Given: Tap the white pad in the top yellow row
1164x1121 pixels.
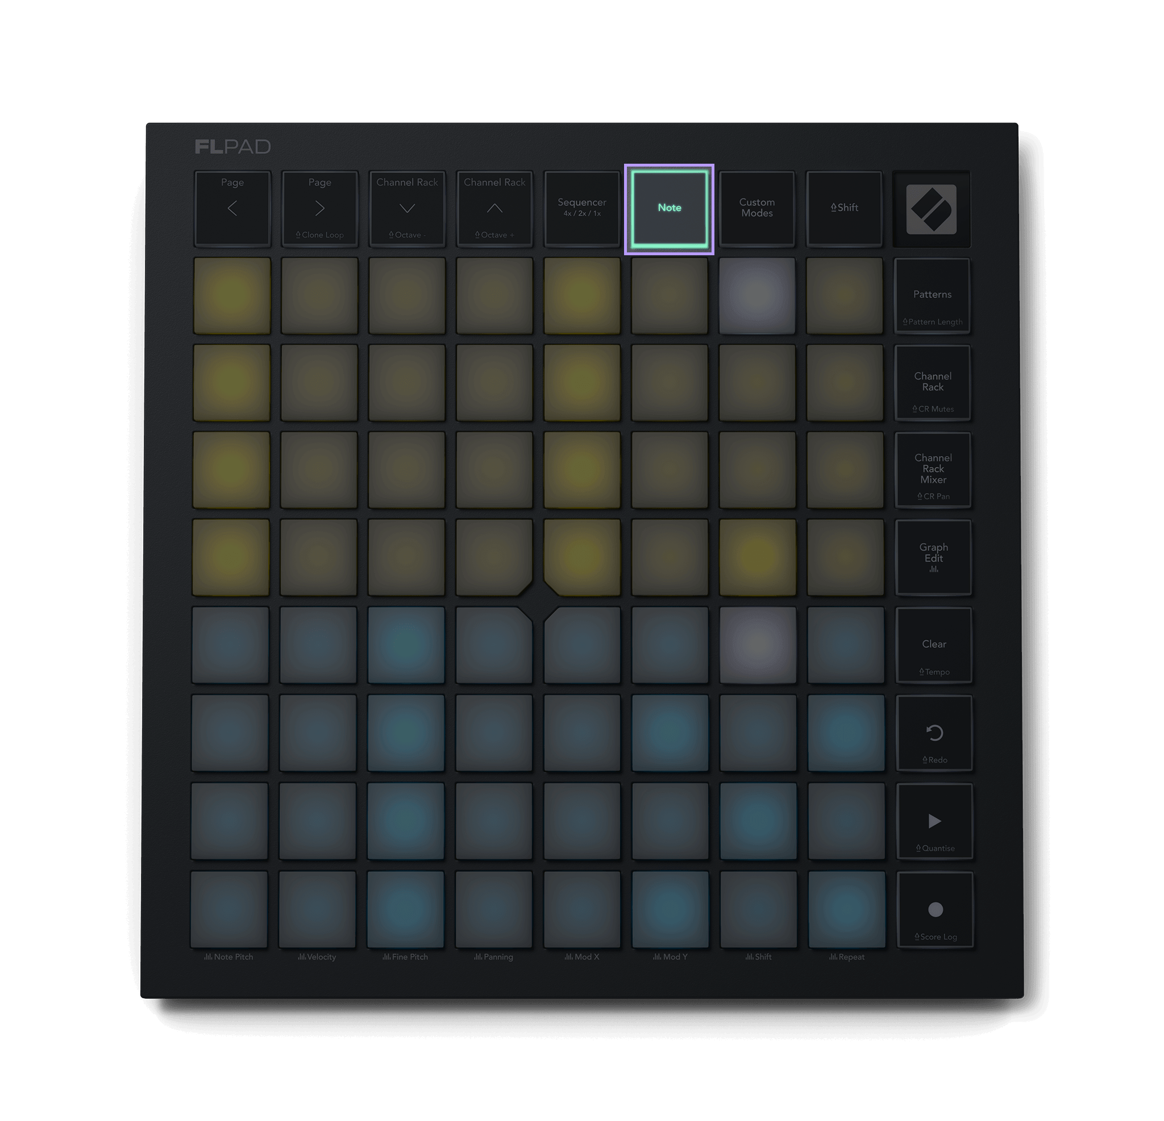Looking at the screenshot, I should click(756, 296).
